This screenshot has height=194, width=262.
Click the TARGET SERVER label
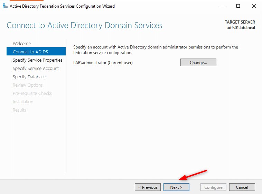[240, 22]
